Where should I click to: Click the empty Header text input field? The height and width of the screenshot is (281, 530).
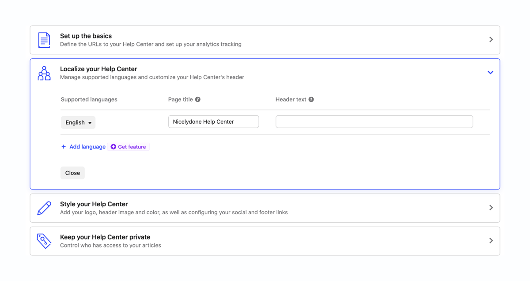tap(374, 121)
